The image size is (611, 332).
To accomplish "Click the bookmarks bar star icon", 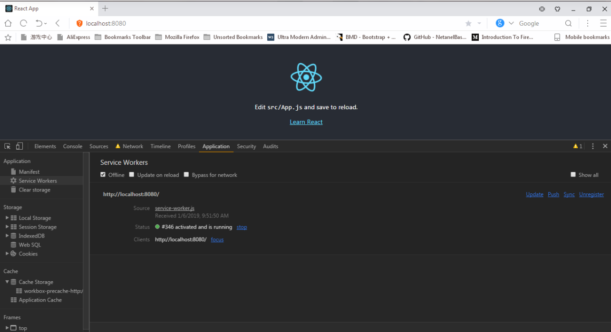I will pyautogui.click(x=8, y=37).
